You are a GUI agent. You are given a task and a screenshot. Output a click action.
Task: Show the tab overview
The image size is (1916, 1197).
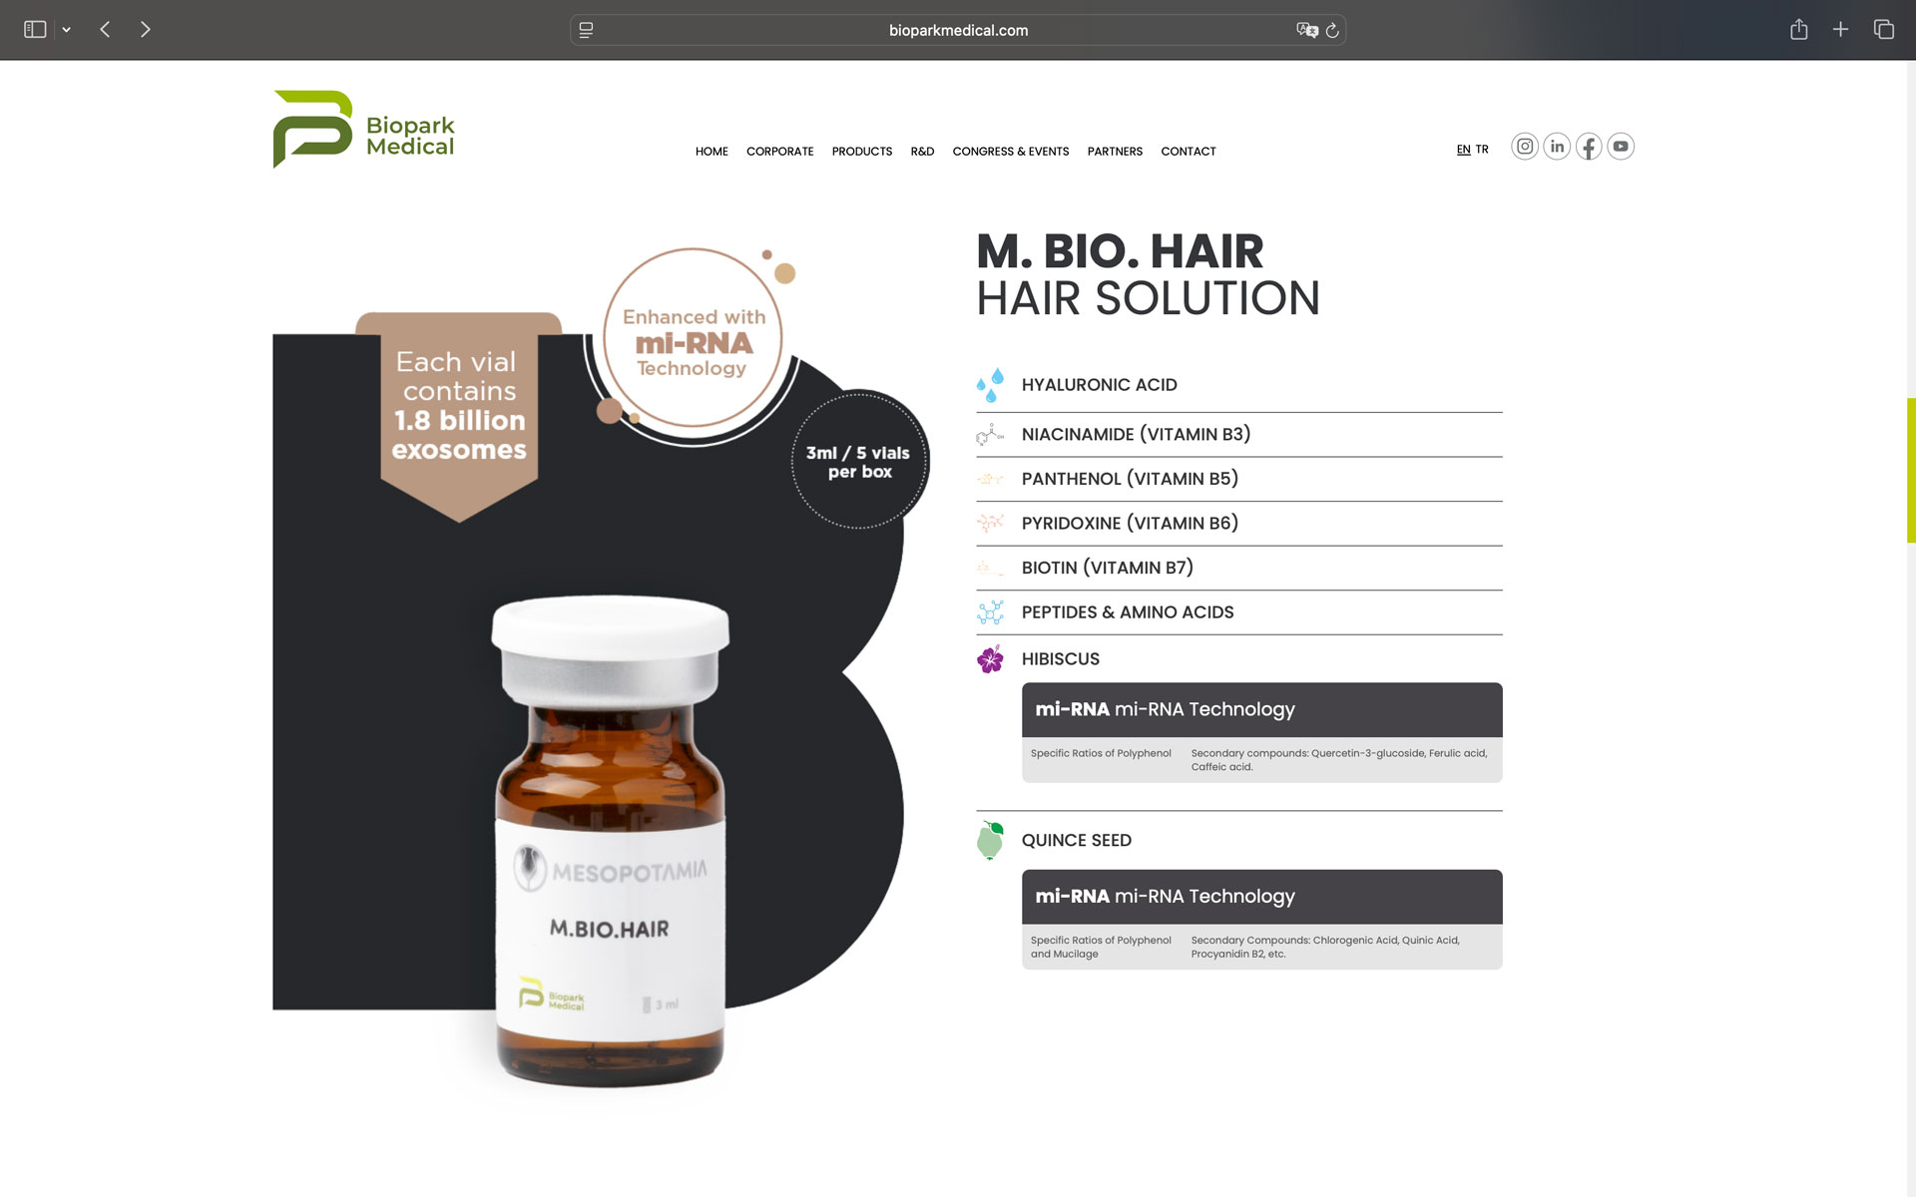(x=1883, y=30)
